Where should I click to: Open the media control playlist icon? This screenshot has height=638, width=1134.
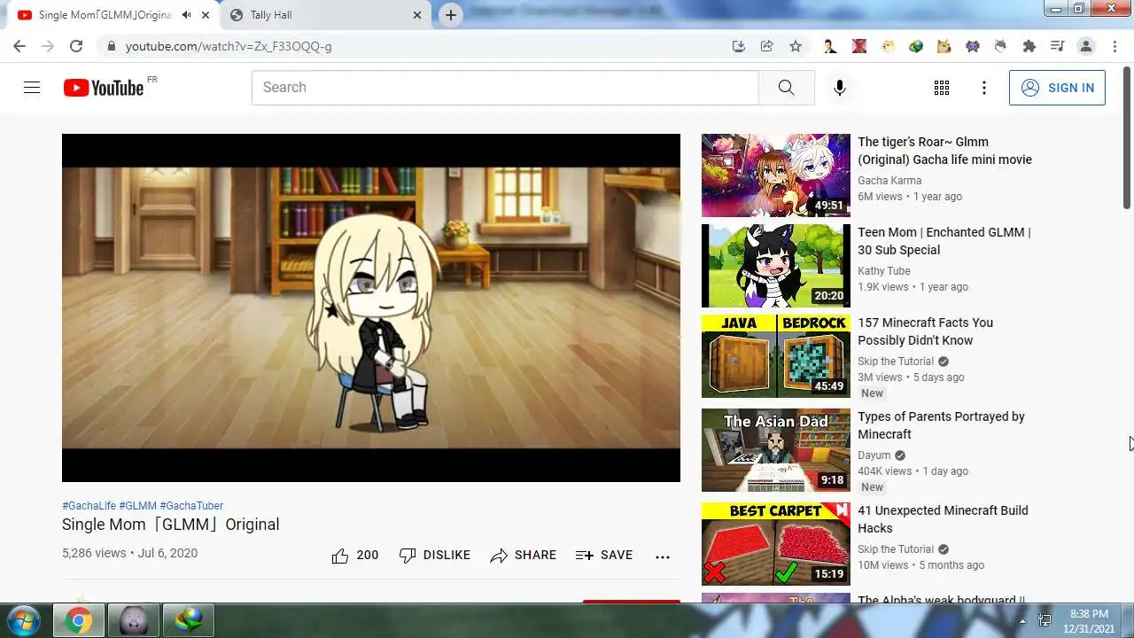[x=1057, y=46]
